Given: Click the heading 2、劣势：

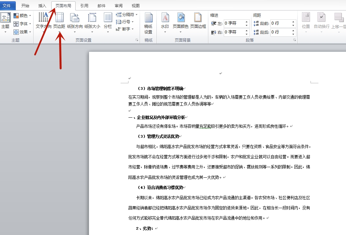Looking at the screenshot, I should 145,228.
